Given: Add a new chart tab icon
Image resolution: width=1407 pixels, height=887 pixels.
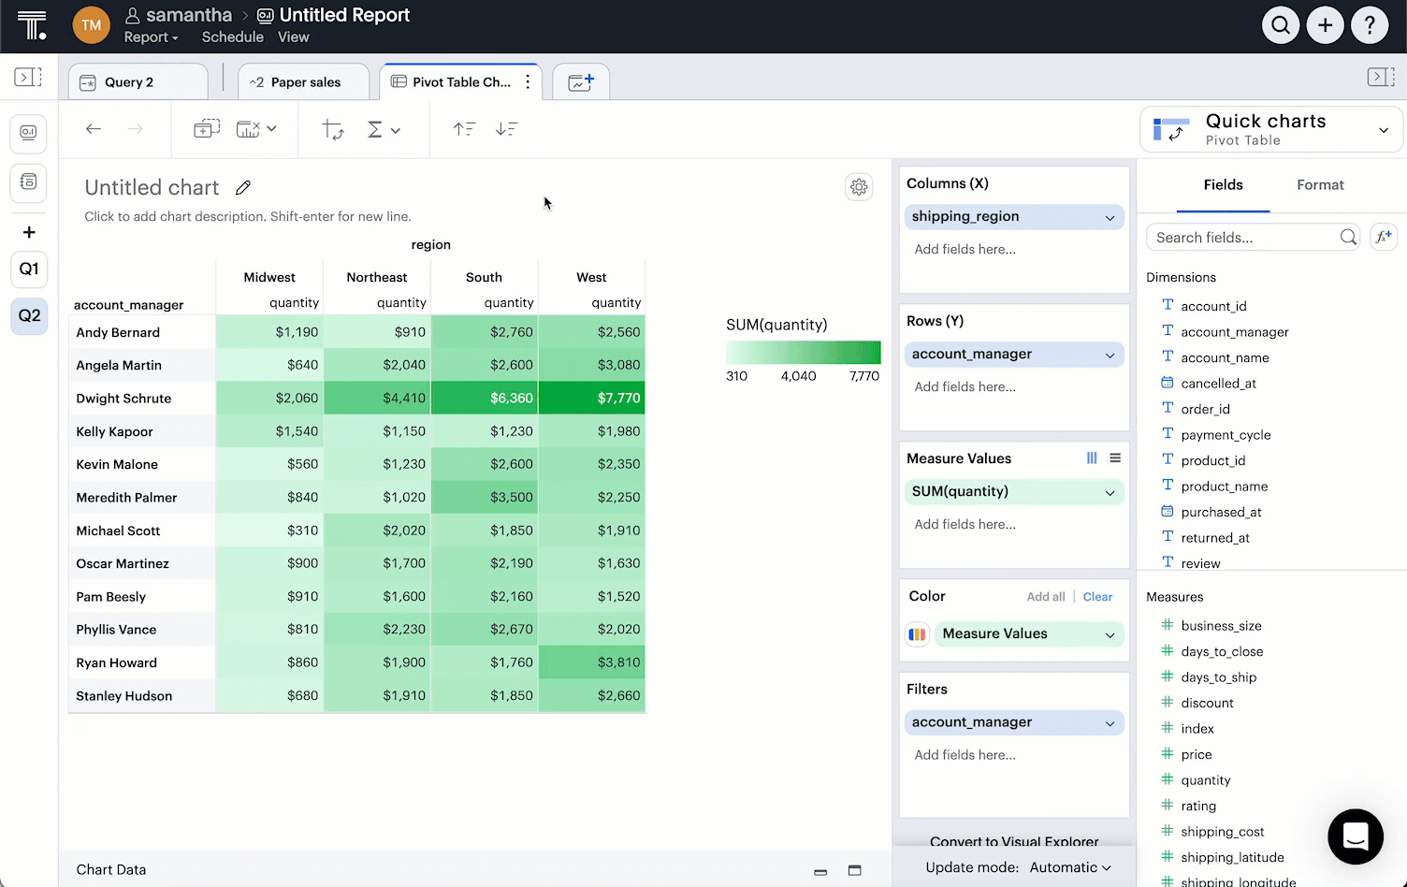Looking at the screenshot, I should point(581,82).
